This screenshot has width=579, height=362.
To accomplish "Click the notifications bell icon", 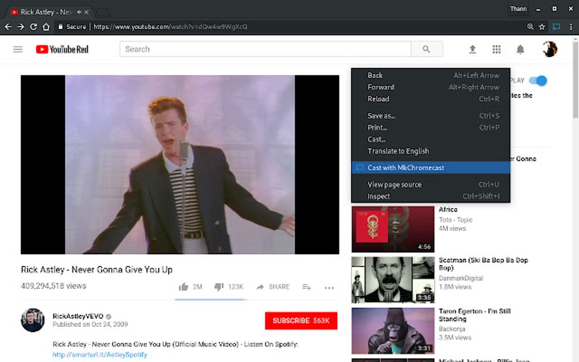I will (520, 49).
